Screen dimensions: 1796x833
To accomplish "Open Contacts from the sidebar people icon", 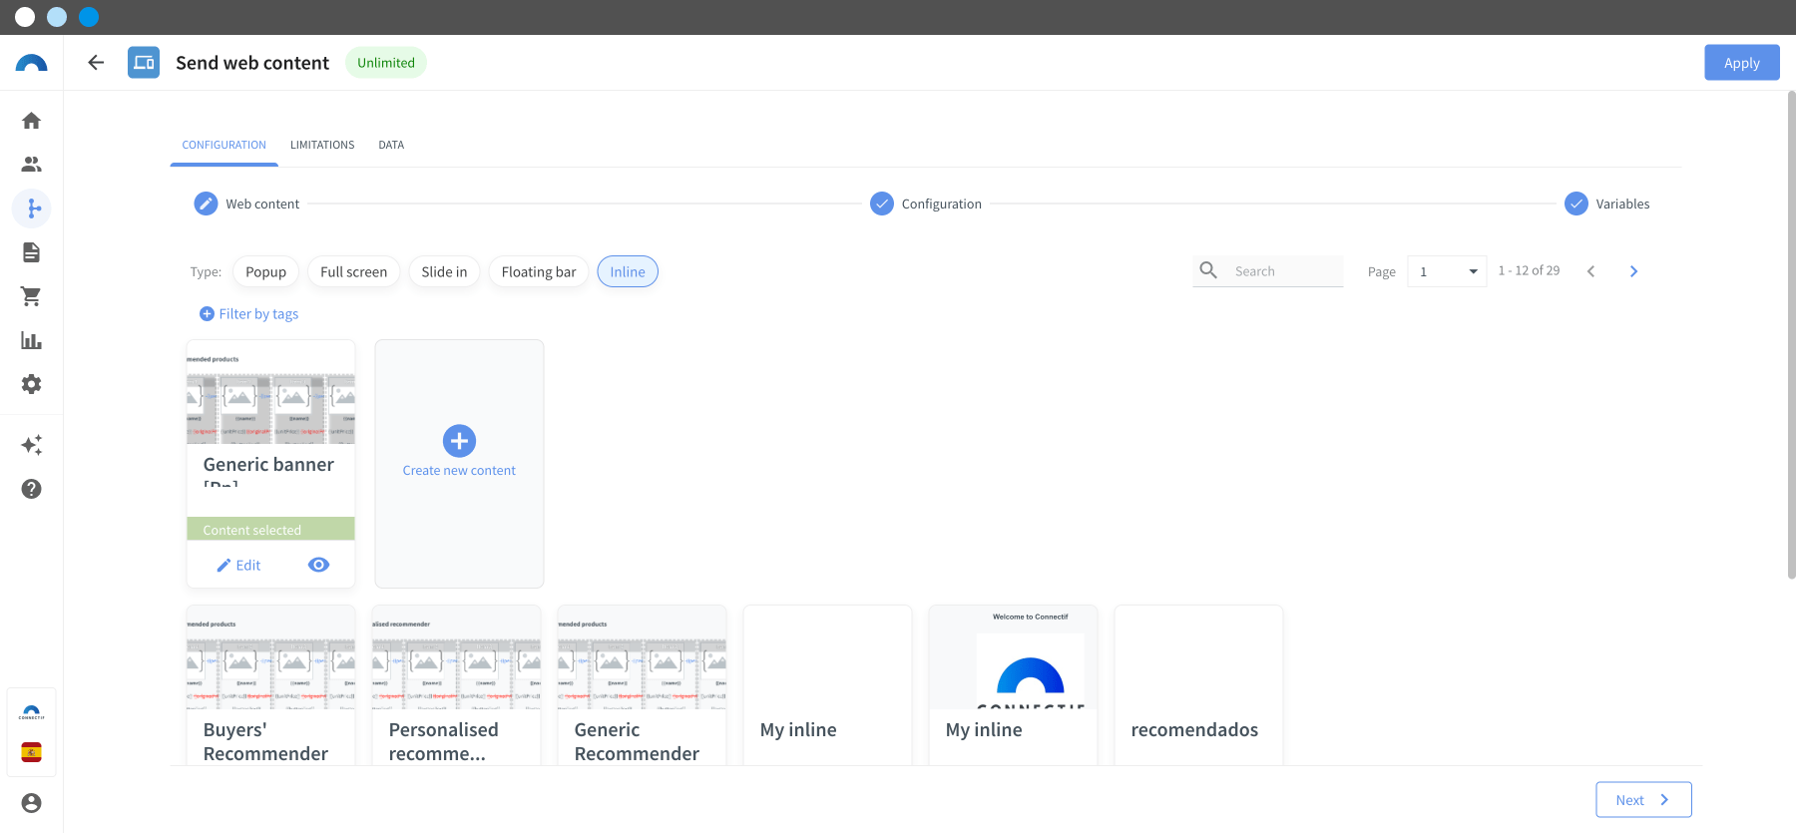I will (x=32, y=165).
